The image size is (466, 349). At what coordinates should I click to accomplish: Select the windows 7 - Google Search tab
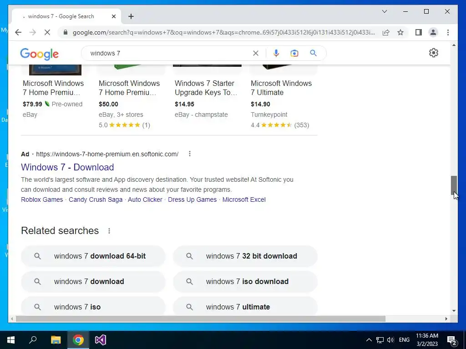66,16
